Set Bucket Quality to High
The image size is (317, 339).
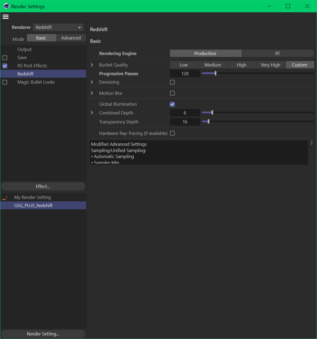point(242,65)
